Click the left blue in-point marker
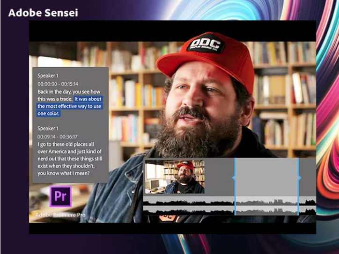The image size is (339, 254). (235, 187)
